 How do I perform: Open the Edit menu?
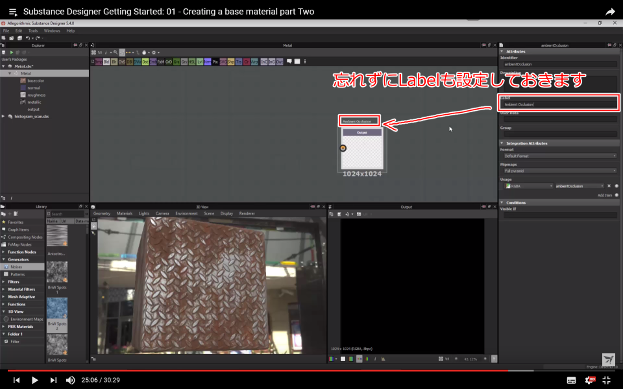pyautogui.click(x=19, y=30)
